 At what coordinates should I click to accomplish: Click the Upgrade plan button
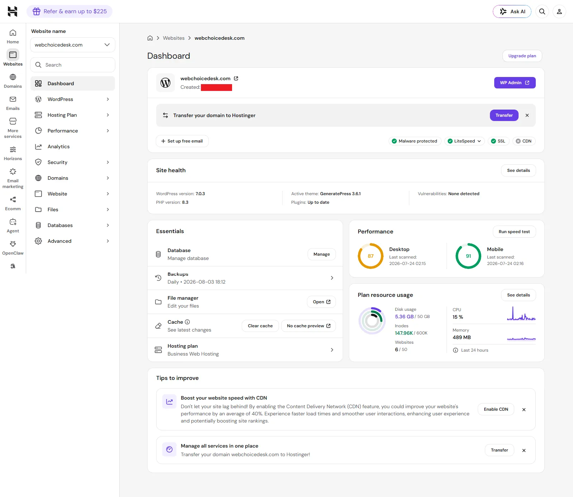[522, 56]
